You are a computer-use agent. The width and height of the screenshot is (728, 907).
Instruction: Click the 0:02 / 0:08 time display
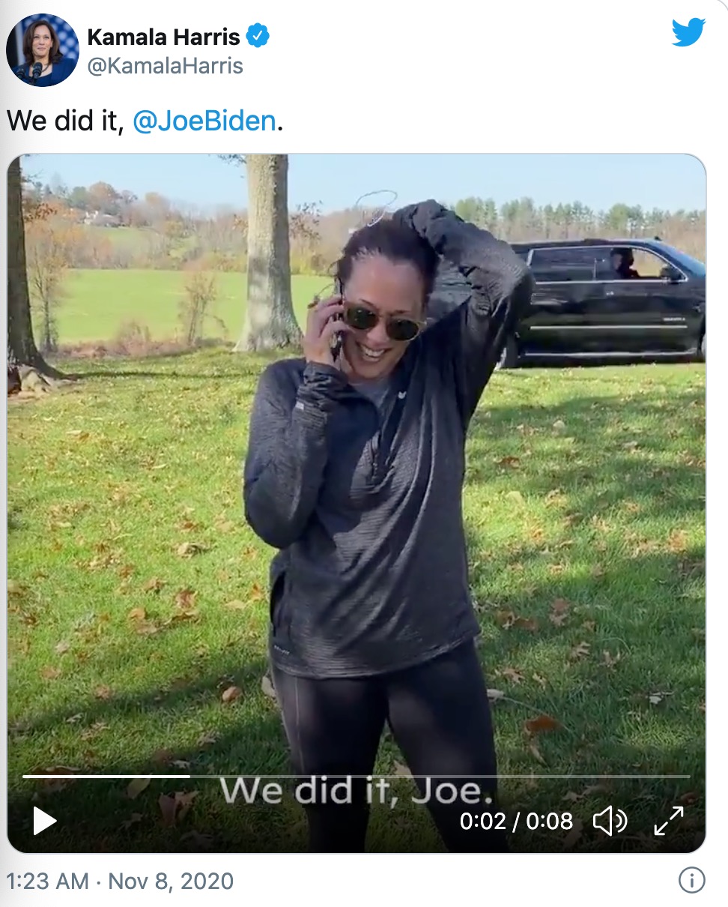[x=516, y=821]
